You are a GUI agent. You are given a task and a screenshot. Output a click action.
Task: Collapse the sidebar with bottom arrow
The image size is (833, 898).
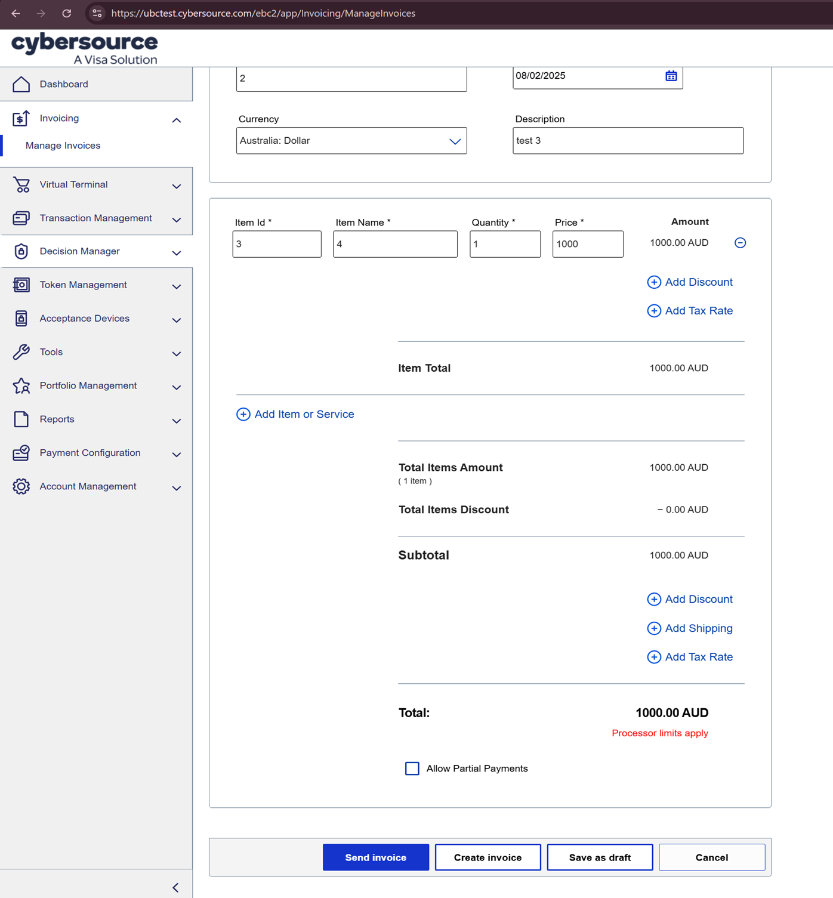(x=175, y=887)
